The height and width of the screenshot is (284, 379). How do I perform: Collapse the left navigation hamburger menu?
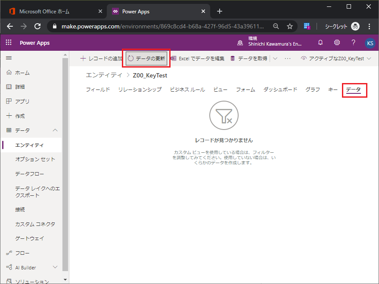click(x=9, y=58)
